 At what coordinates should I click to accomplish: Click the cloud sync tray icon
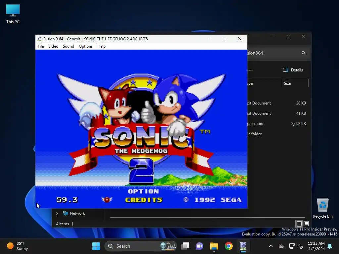(281, 246)
